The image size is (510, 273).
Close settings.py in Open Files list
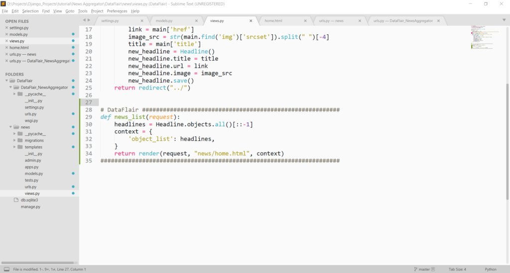coord(6,28)
